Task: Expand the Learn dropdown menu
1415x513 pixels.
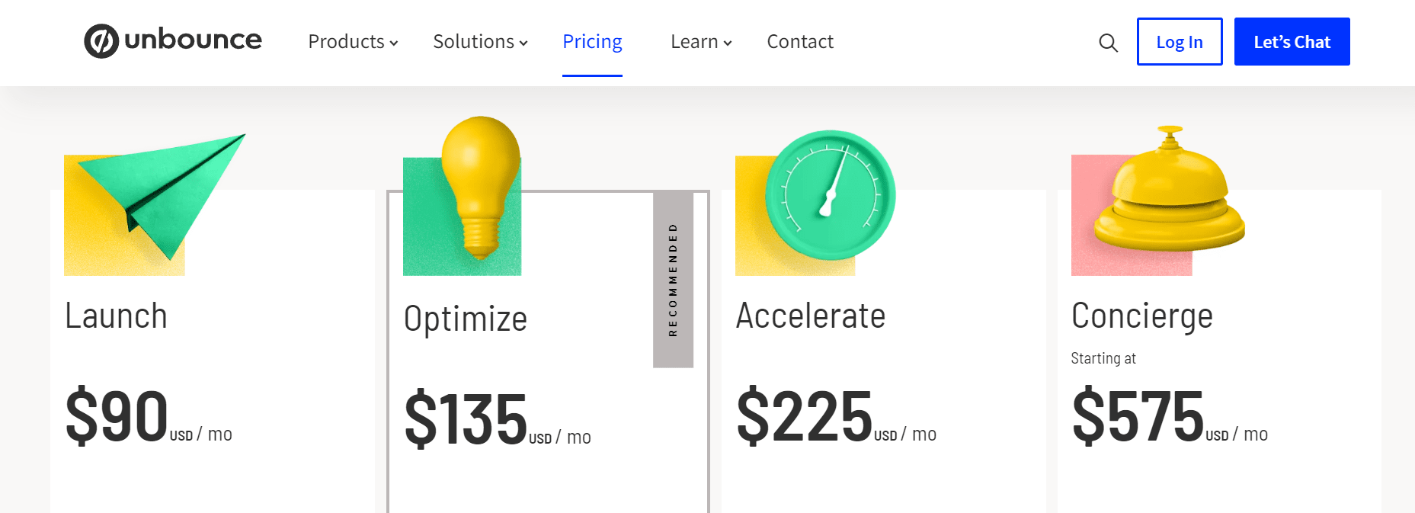Action: (x=701, y=42)
